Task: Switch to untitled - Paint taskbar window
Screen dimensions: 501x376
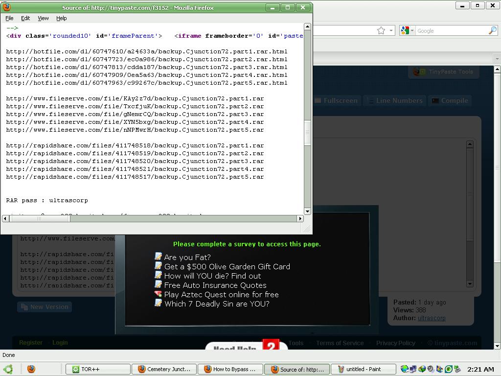Action: pos(363,369)
